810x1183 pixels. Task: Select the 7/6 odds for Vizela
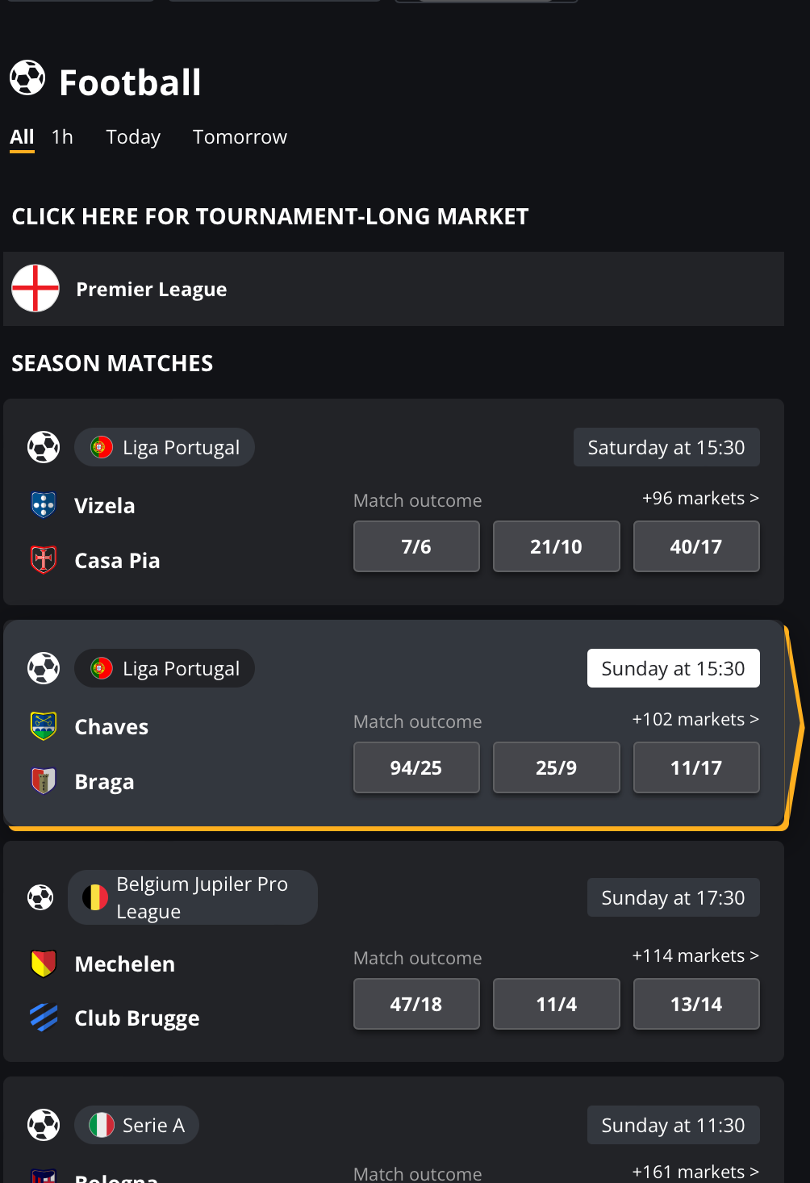[x=416, y=546]
